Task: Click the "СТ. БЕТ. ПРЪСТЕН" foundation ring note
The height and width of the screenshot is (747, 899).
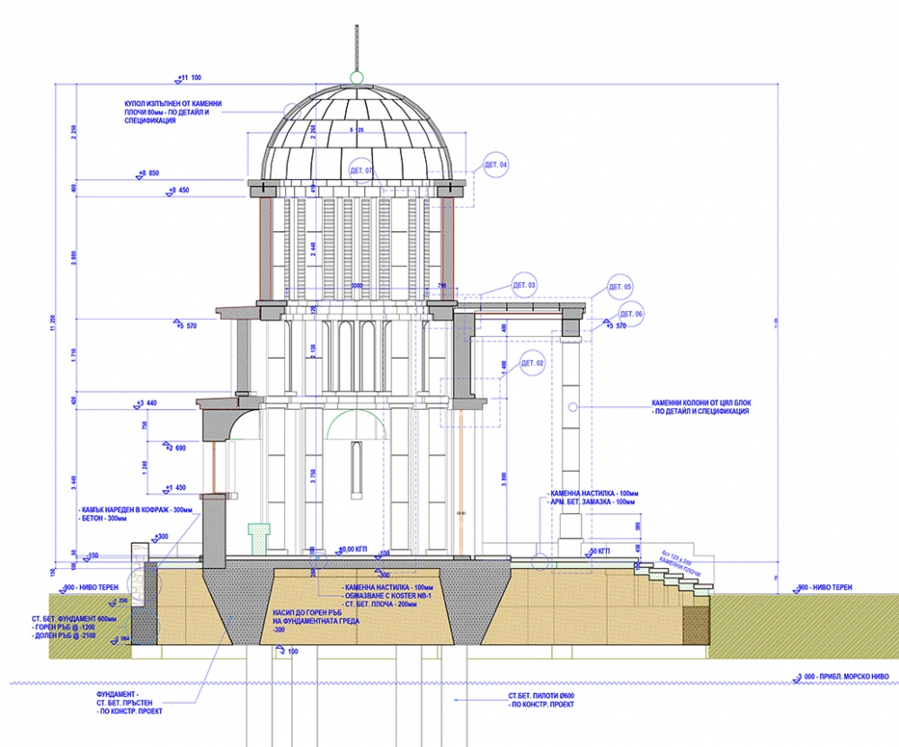Action: click(124, 703)
